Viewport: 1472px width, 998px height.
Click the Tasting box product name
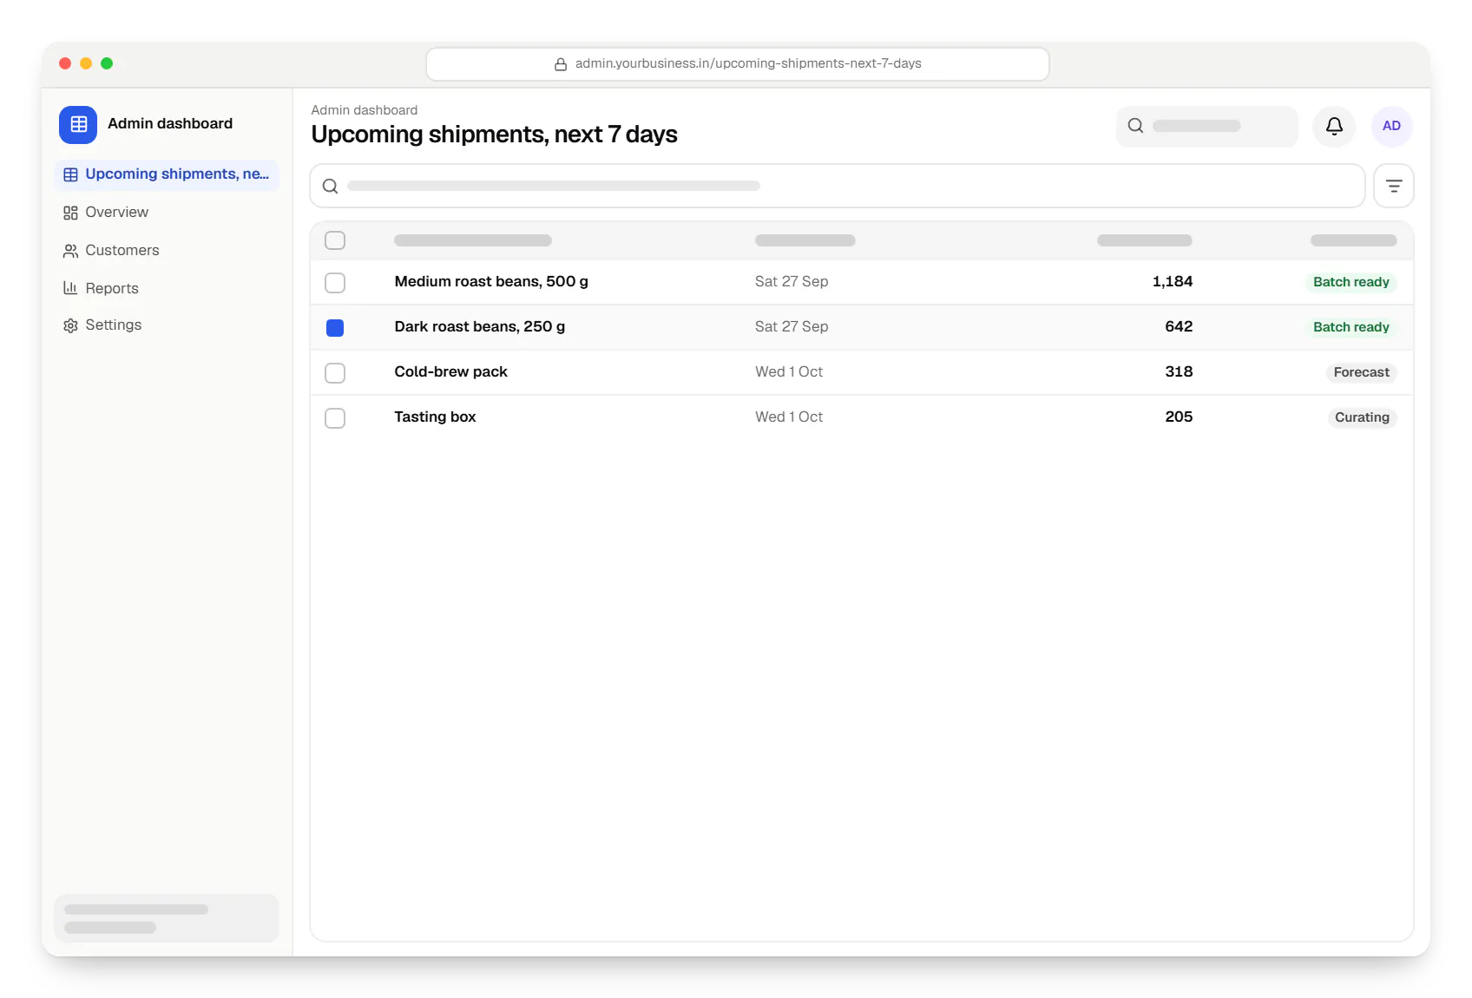click(435, 417)
